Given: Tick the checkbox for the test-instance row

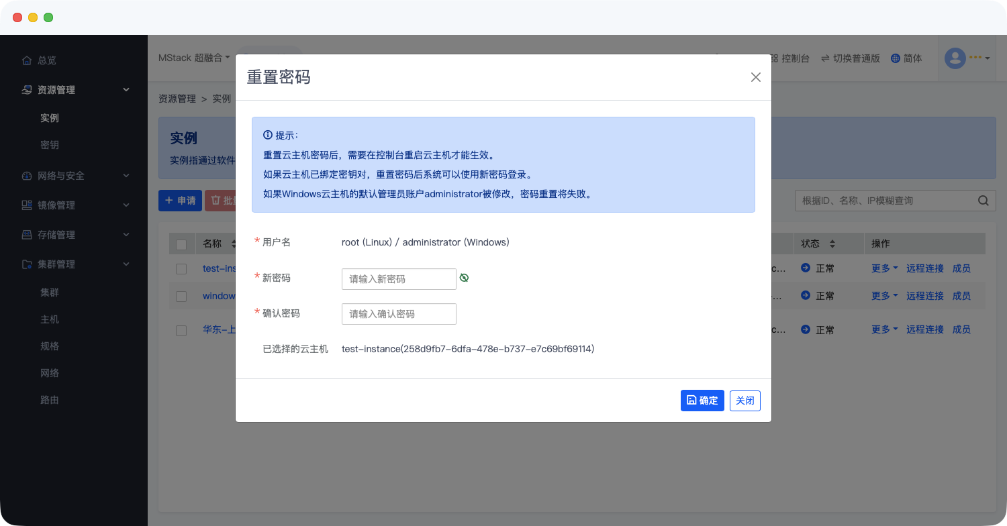Looking at the screenshot, I should pyautogui.click(x=181, y=268).
